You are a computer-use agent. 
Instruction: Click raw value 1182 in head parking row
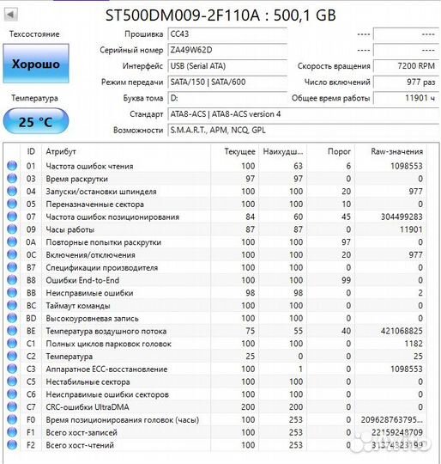(x=414, y=344)
